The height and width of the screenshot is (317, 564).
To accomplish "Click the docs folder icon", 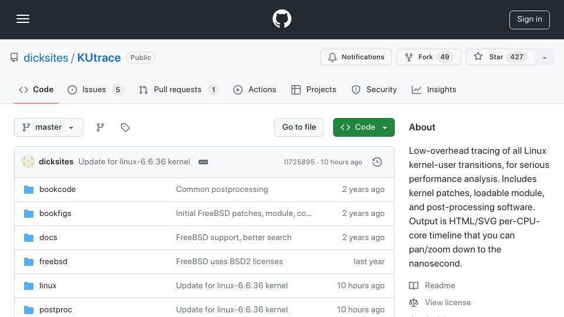I will click(x=29, y=238).
